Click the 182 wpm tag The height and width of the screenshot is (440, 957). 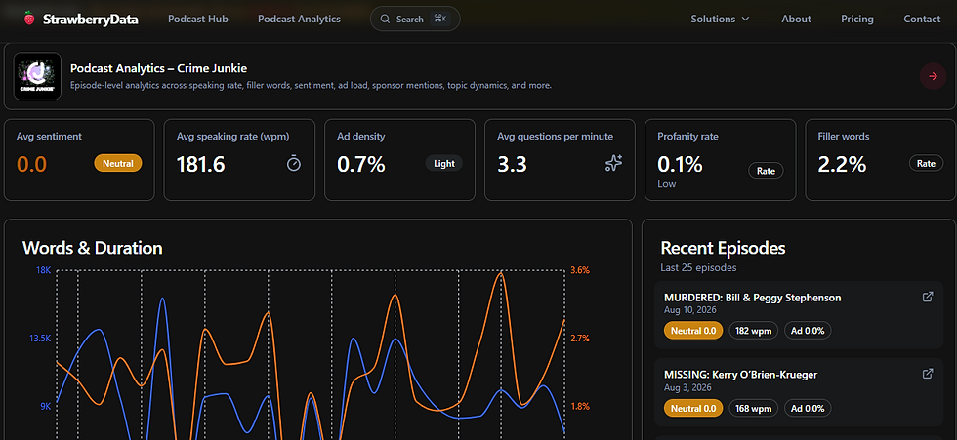[x=754, y=331]
